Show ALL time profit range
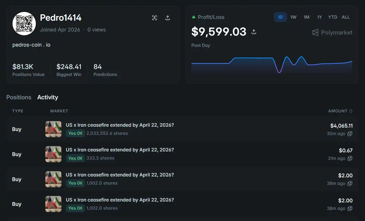365x221 pixels. (346, 17)
